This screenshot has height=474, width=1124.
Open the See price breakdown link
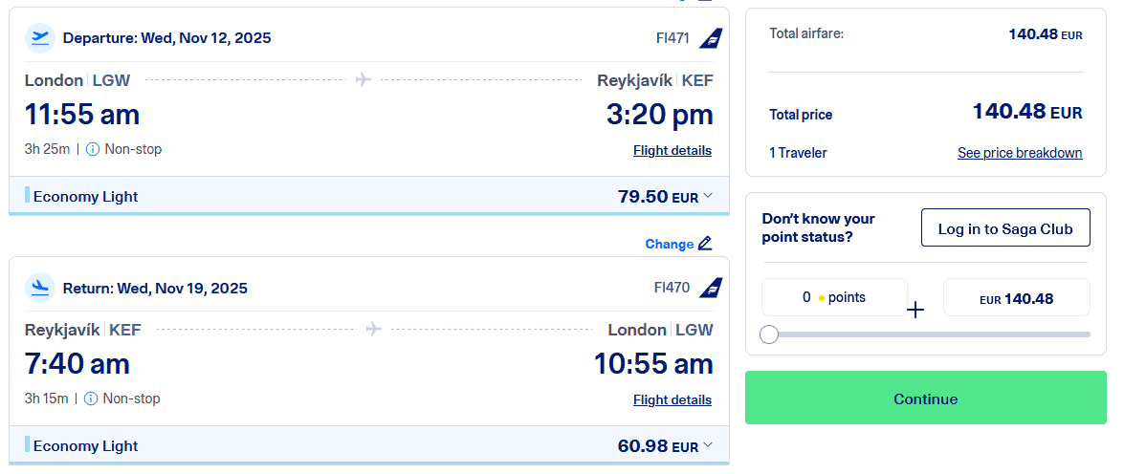(x=1020, y=153)
